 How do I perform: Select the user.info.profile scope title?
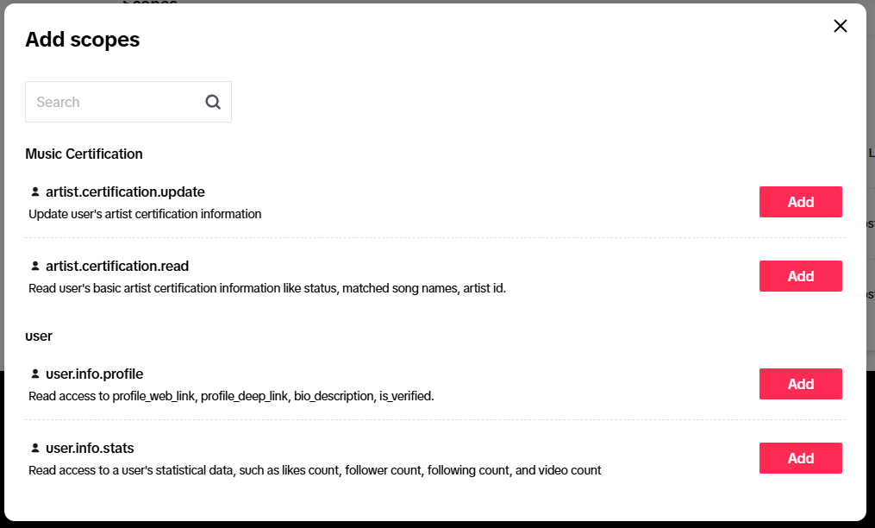click(94, 374)
